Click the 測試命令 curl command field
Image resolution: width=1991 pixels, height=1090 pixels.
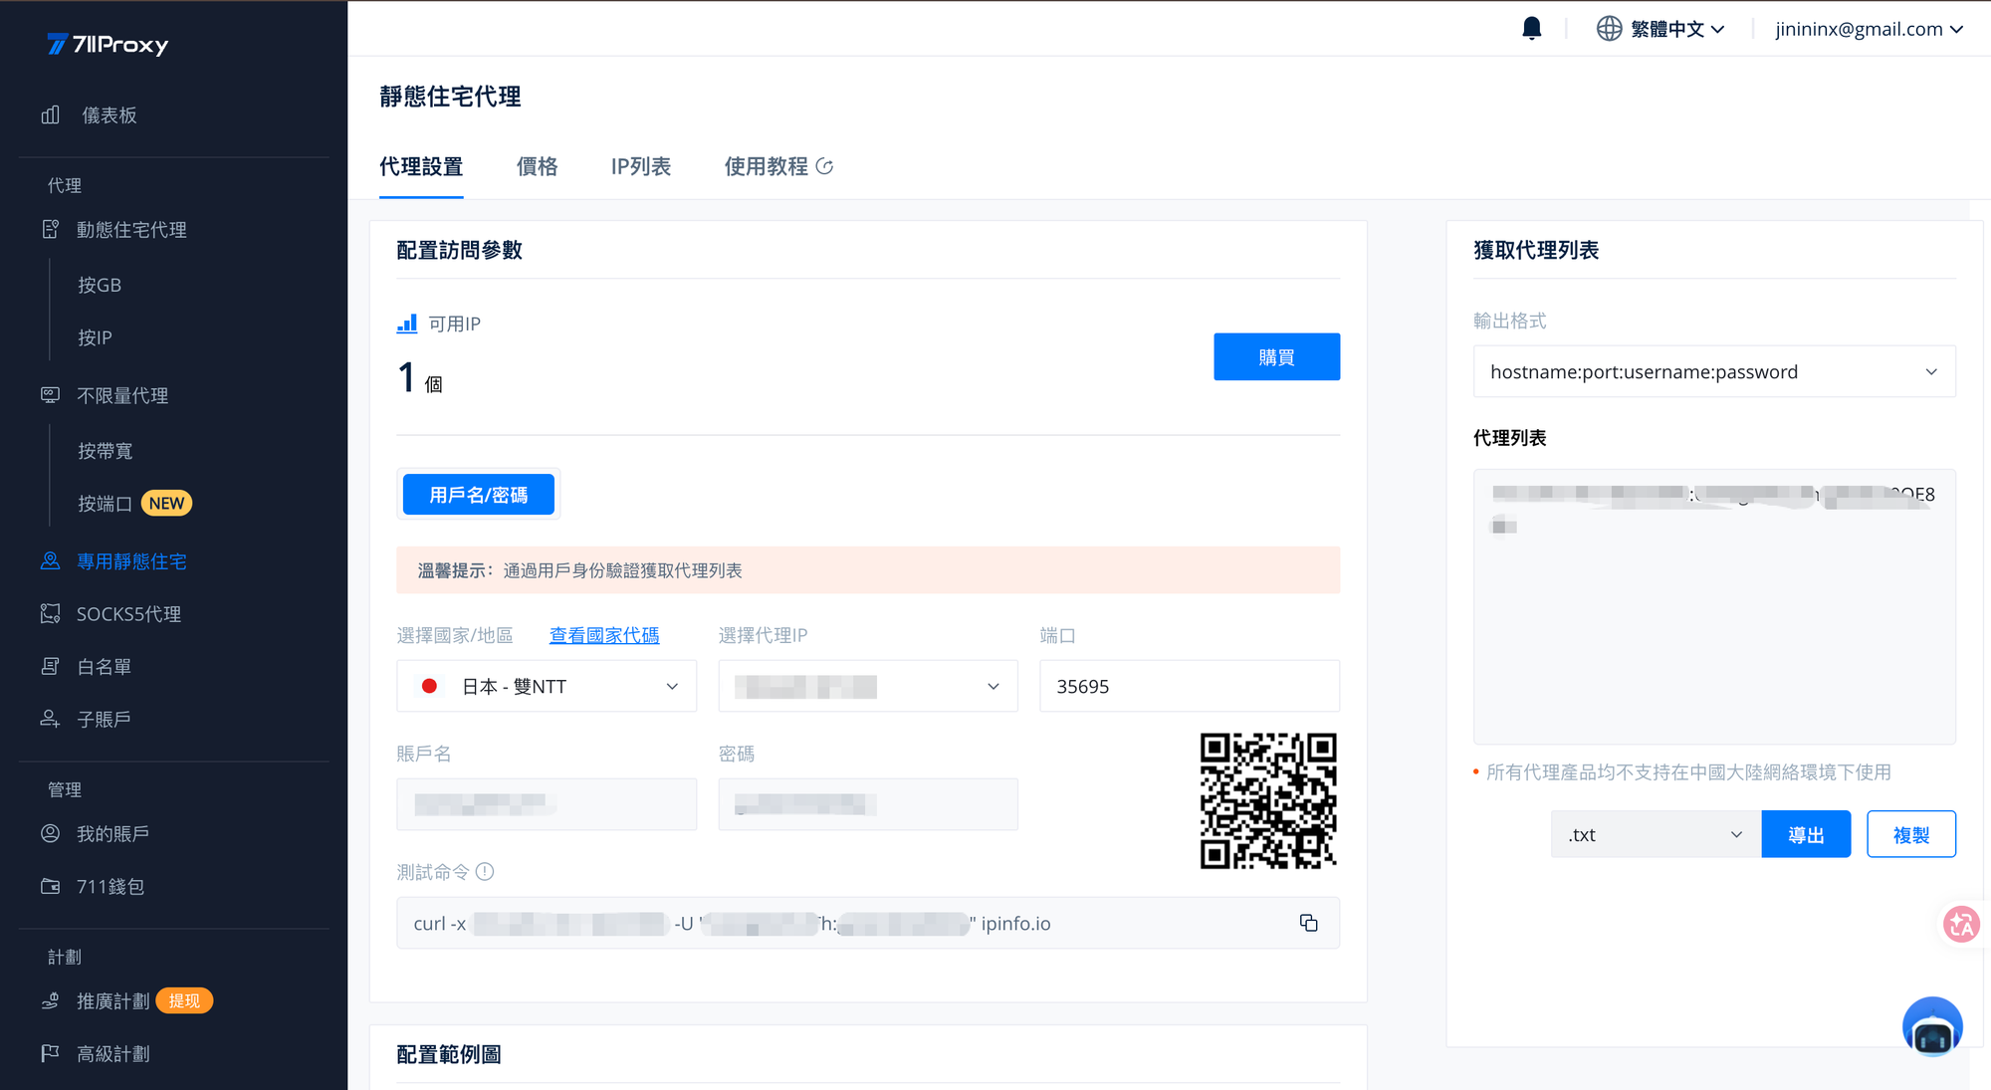pos(868,923)
